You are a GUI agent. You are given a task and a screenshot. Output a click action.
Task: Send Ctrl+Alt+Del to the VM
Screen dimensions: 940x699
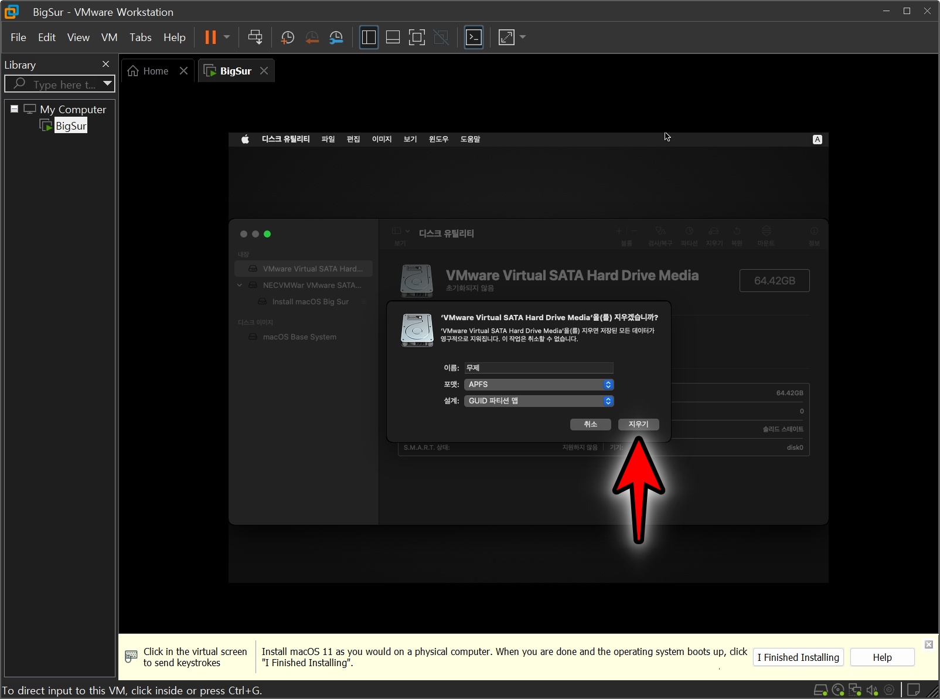tap(255, 38)
